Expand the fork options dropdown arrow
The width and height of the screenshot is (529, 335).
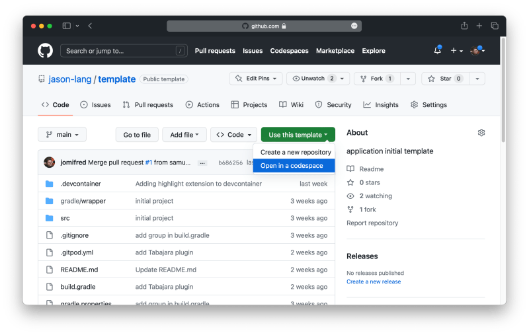(x=408, y=79)
